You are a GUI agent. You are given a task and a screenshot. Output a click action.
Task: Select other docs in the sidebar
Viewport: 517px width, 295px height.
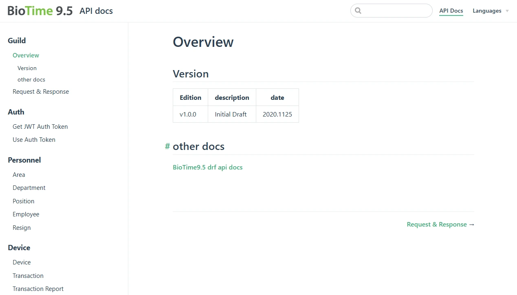[31, 79]
